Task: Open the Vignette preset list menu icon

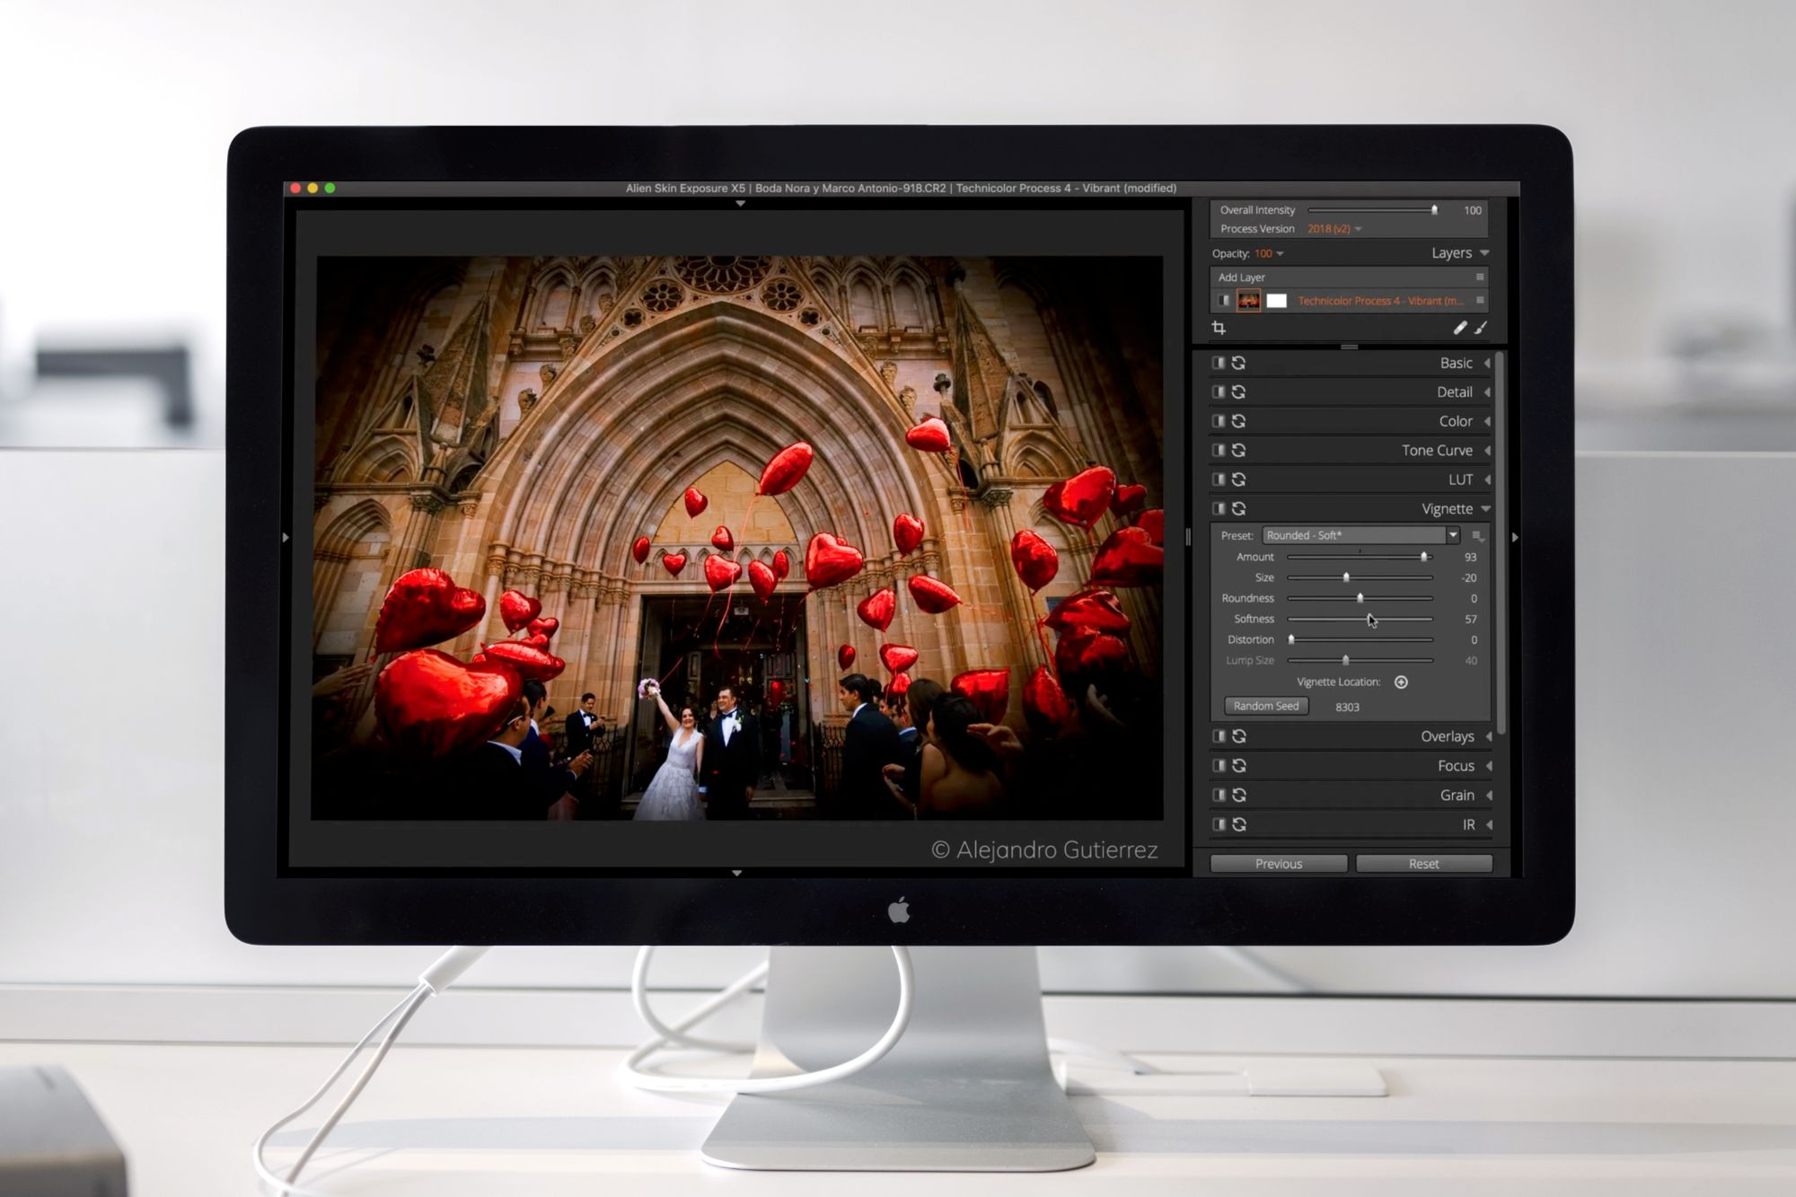Action: (x=1477, y=536)
